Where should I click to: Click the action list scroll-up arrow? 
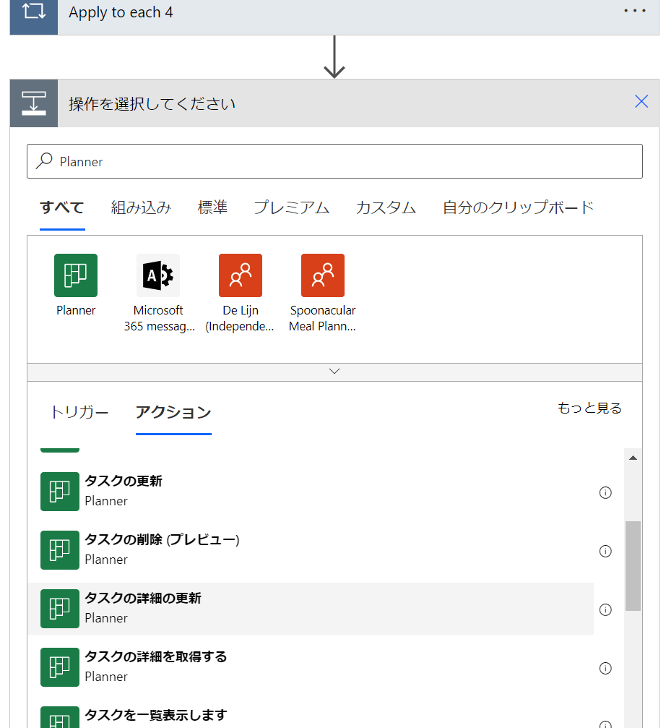[633, 458]
